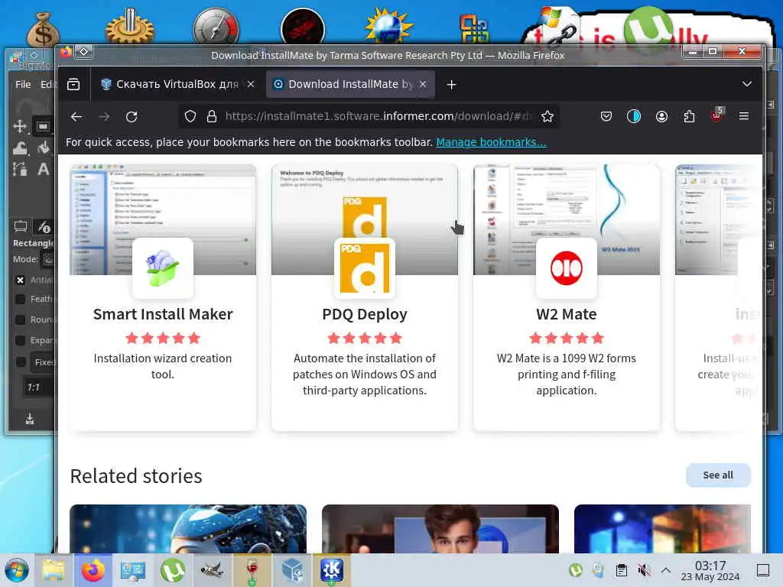Click the W2 Mate red logo icon

(x=567, y=268)
